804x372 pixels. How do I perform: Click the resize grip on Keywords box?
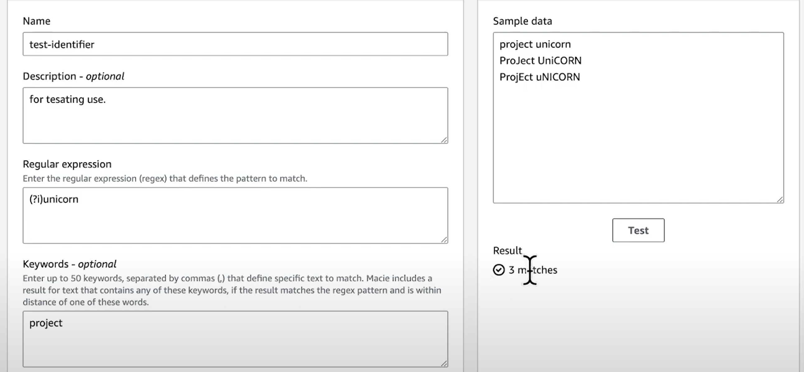click(x=444, y=363)
